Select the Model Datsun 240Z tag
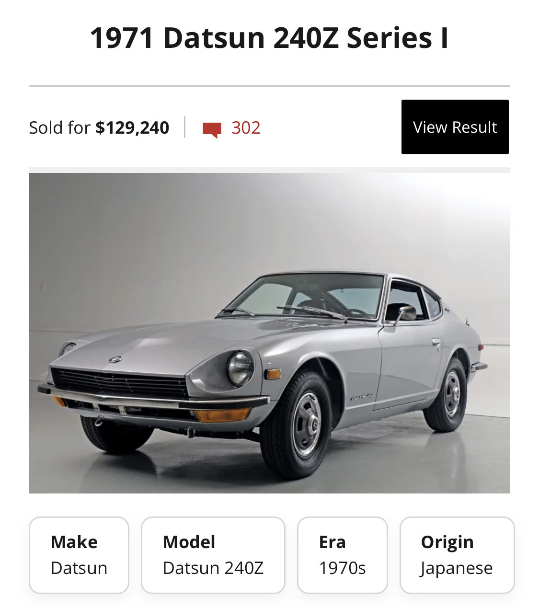The image size is (539, 608). coord(213,555)
